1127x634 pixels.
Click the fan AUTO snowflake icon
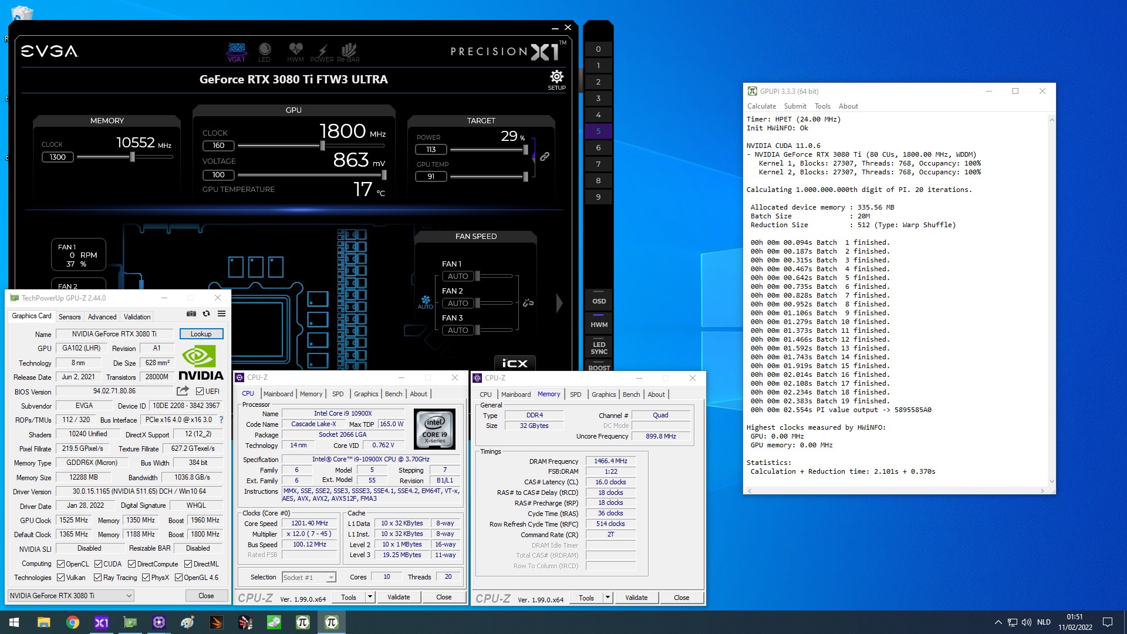[x=426, y=302]
